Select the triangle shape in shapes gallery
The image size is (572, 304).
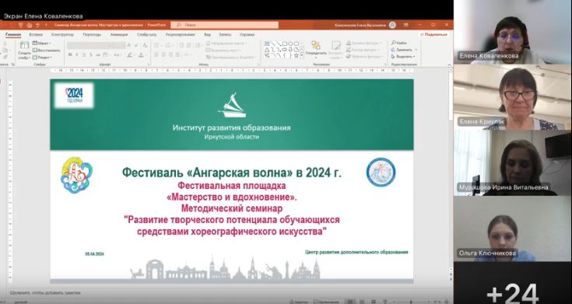(x=267, y=50)
